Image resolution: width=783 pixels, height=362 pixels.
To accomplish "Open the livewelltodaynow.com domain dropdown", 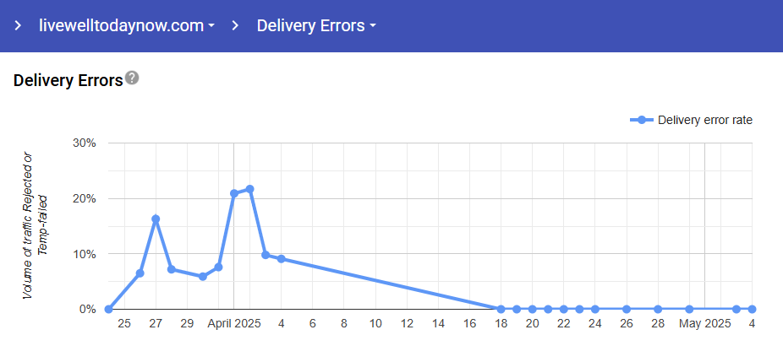I will coord(127,25).
